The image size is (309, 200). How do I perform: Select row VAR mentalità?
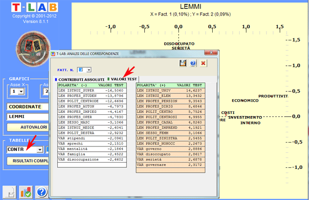coord(92,148)
